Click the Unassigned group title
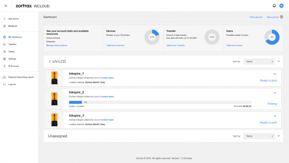The height and width of the screenshot is (163, 289). tap(57, 136)
